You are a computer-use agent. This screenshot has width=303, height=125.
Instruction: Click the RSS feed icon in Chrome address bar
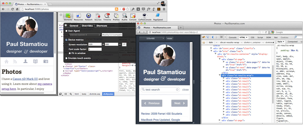pos(117,9)
